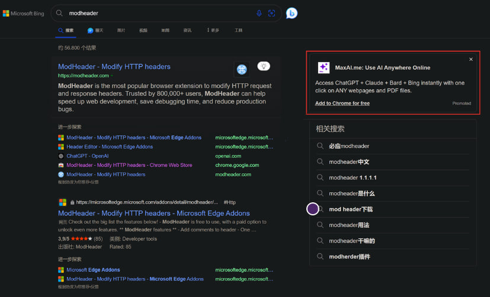This screenshot has height=297, width=490.
Task: Click the Microsoft Bing logo
Action: tap(24, 13)
